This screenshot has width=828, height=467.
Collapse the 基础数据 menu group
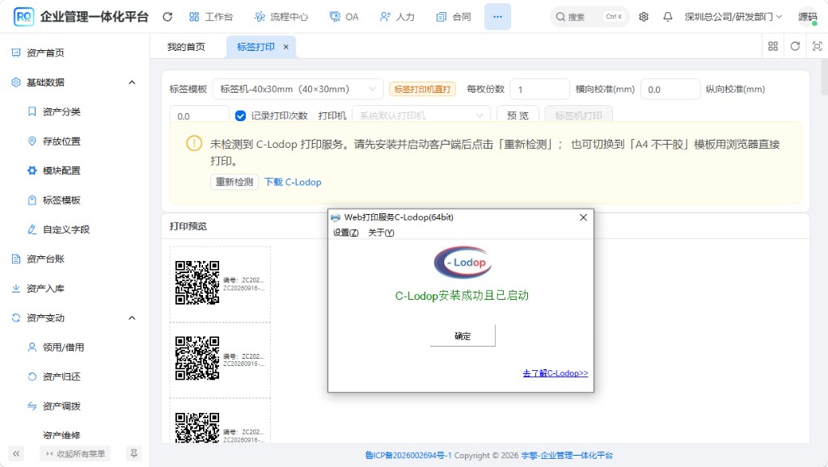tap(132, 82)
